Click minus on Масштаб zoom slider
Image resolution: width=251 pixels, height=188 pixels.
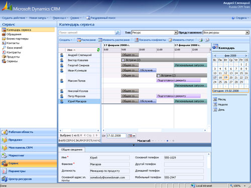[x=153, y=141]
